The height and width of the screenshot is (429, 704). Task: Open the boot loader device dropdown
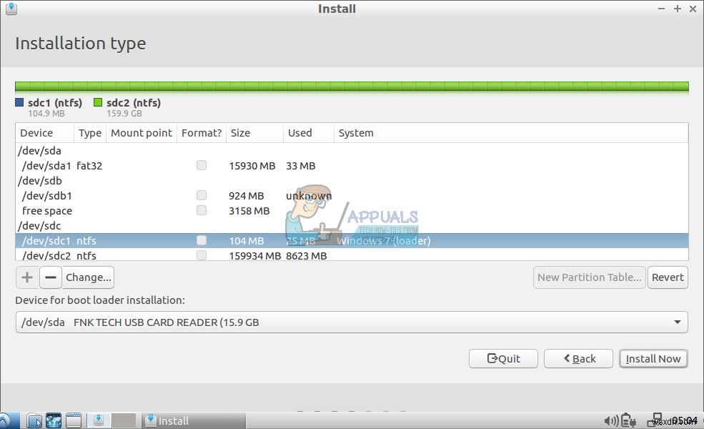352,322
